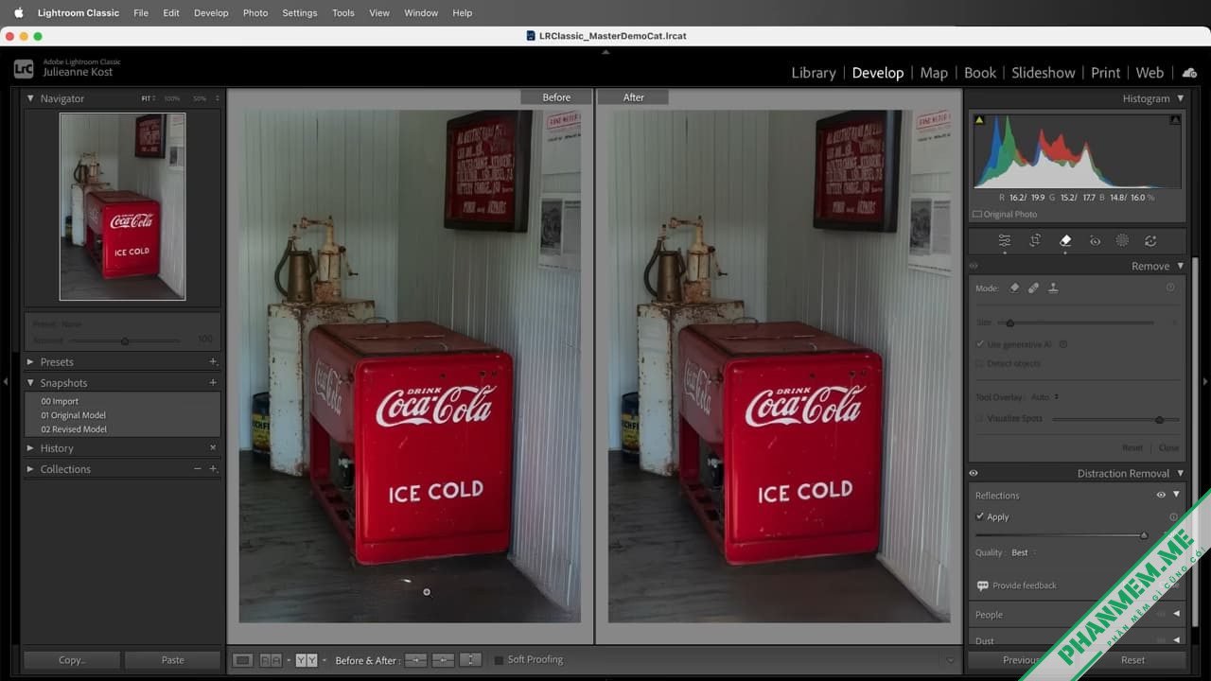
Task: Enable the Detect objects checkbox
Action: pyautogui.click(x=980, y=363)
